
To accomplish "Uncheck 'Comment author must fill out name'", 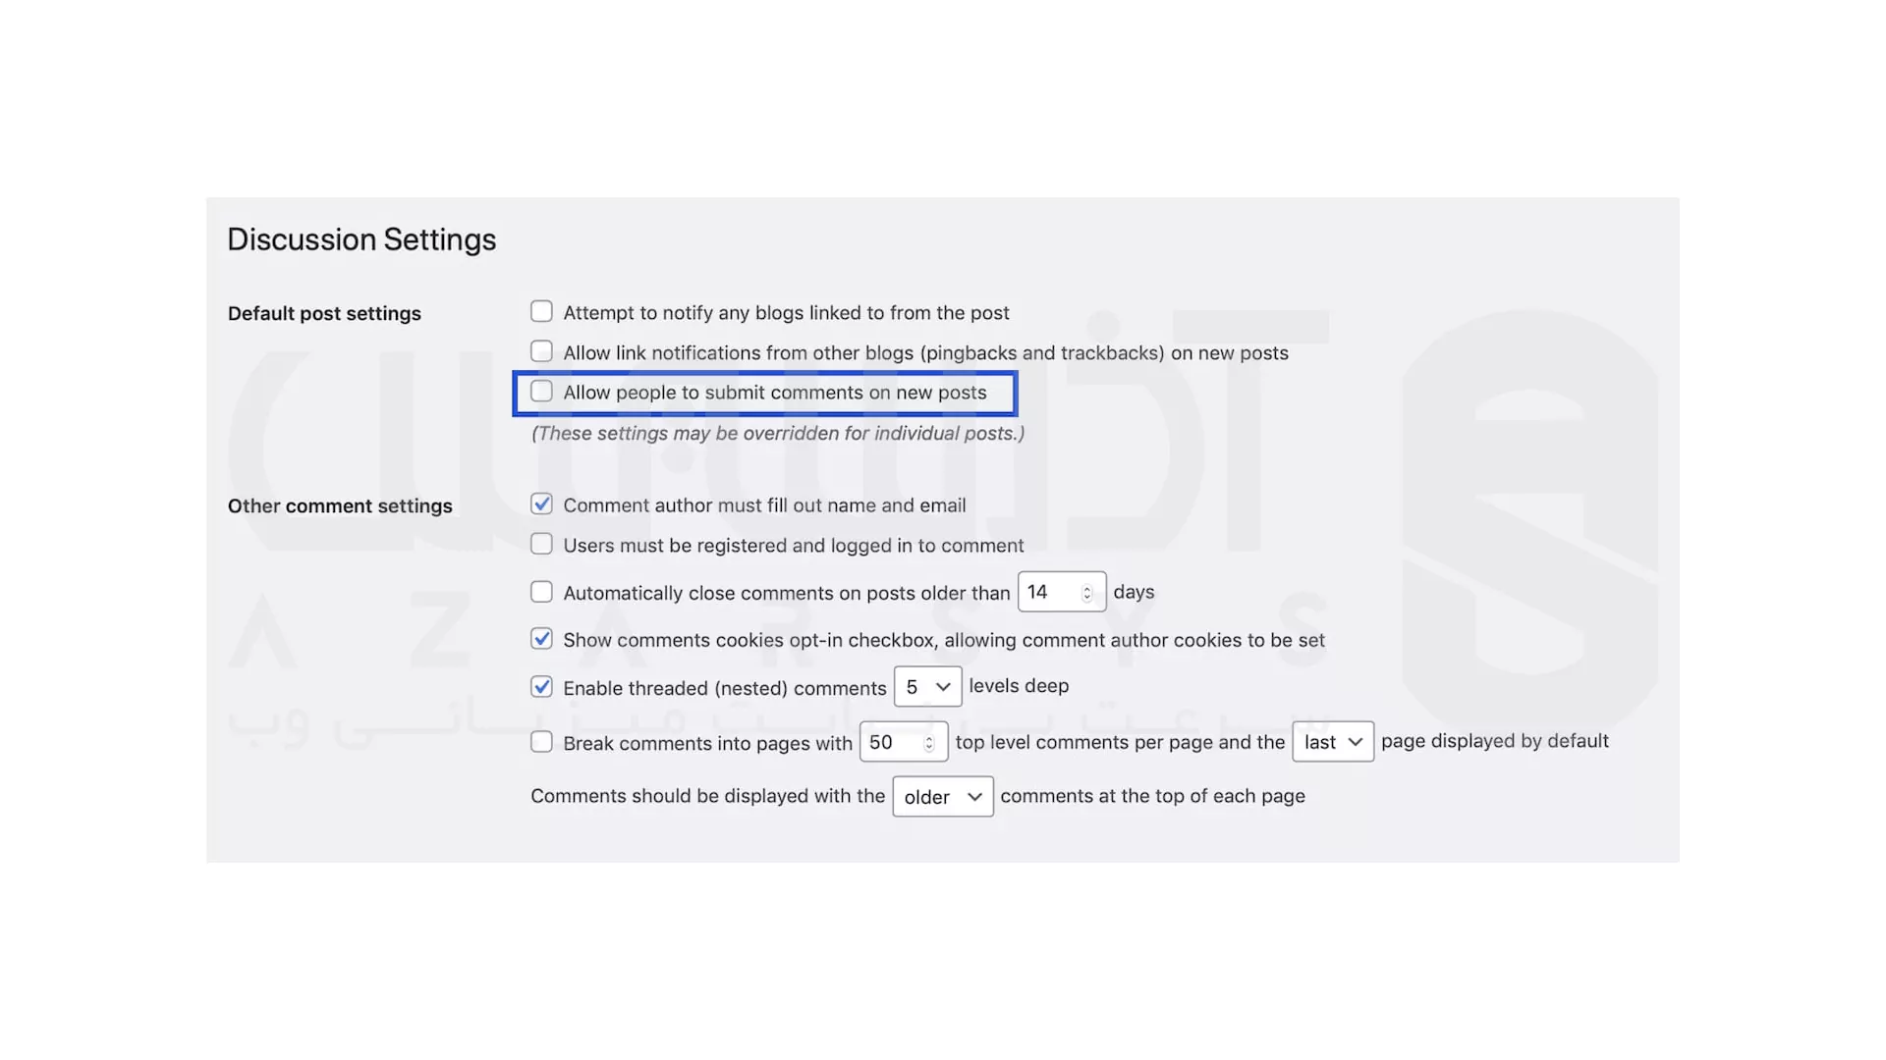I will pyautogui.click(x=541, y=504).
